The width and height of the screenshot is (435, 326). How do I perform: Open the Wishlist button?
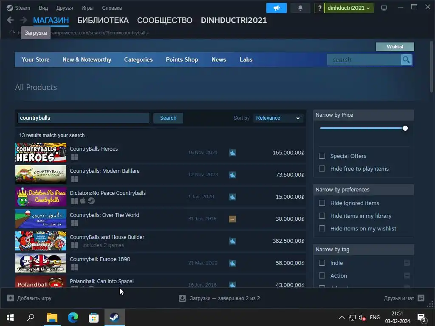[x=395, y=47]
